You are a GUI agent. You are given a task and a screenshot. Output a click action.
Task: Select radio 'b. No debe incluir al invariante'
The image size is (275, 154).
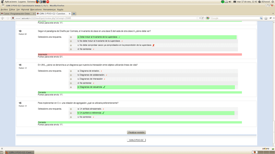tap(71, 41)
